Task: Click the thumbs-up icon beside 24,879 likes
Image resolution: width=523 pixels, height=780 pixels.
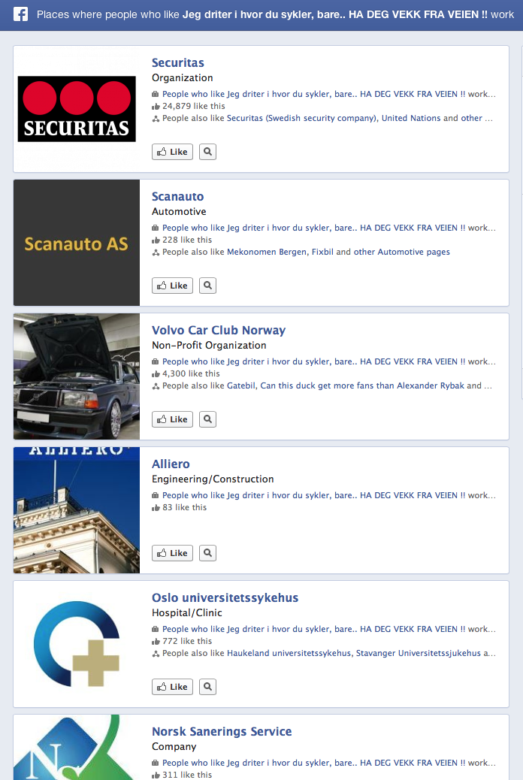Action: click(x=156, y=107)
